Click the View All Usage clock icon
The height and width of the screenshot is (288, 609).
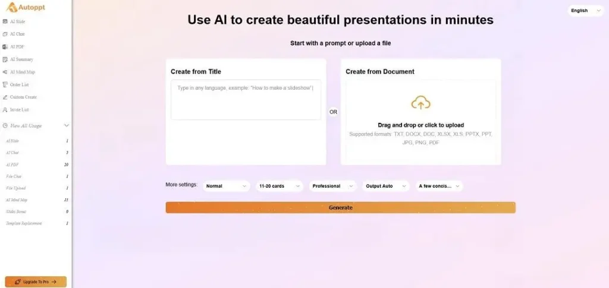tap(5, 125)
